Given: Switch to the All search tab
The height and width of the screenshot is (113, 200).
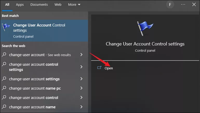Looking at the screenshot, I should [7, 5].
